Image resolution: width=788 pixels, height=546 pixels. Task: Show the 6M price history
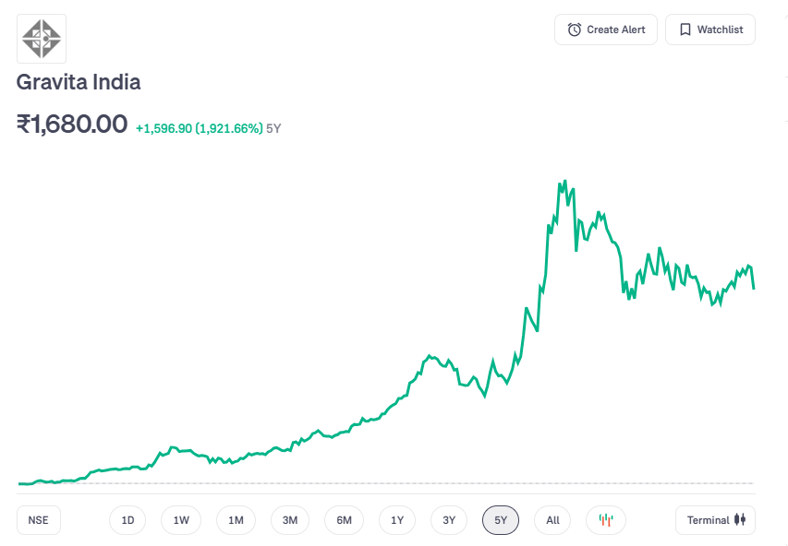coord(344,520)
